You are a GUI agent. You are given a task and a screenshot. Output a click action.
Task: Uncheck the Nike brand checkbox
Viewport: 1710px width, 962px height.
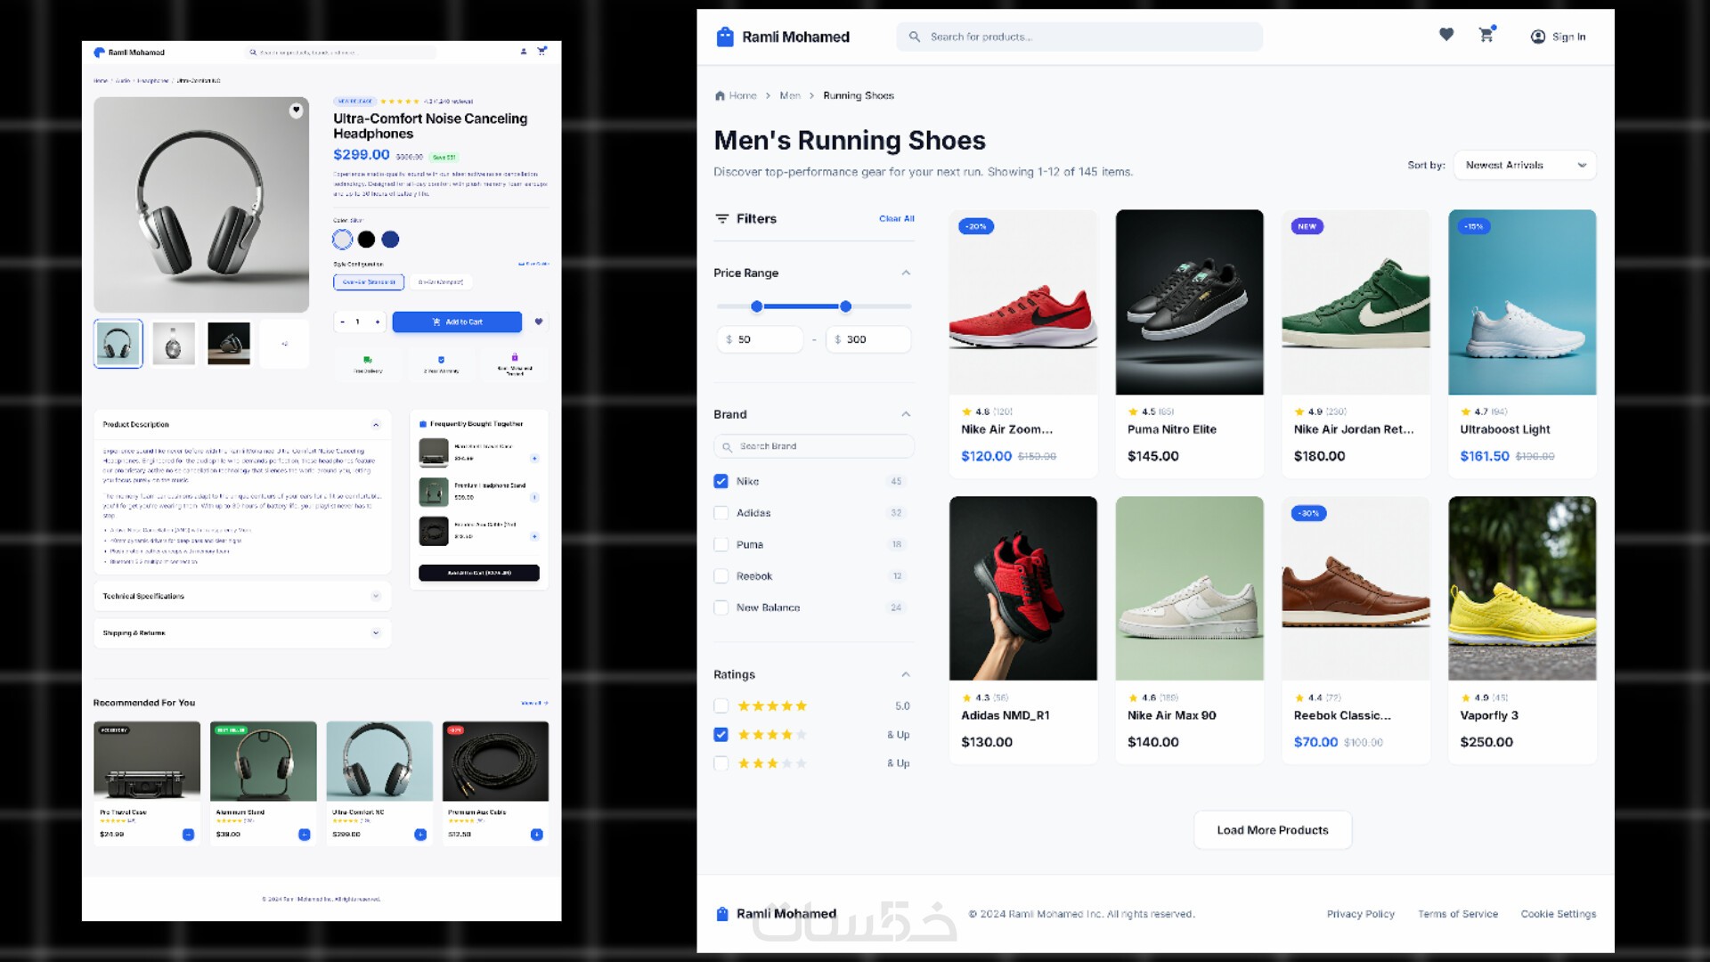(721, 481)
